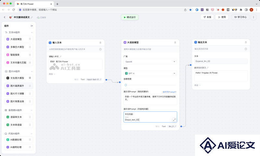Expand the prompt content editor icon

(x=174, y=120)
